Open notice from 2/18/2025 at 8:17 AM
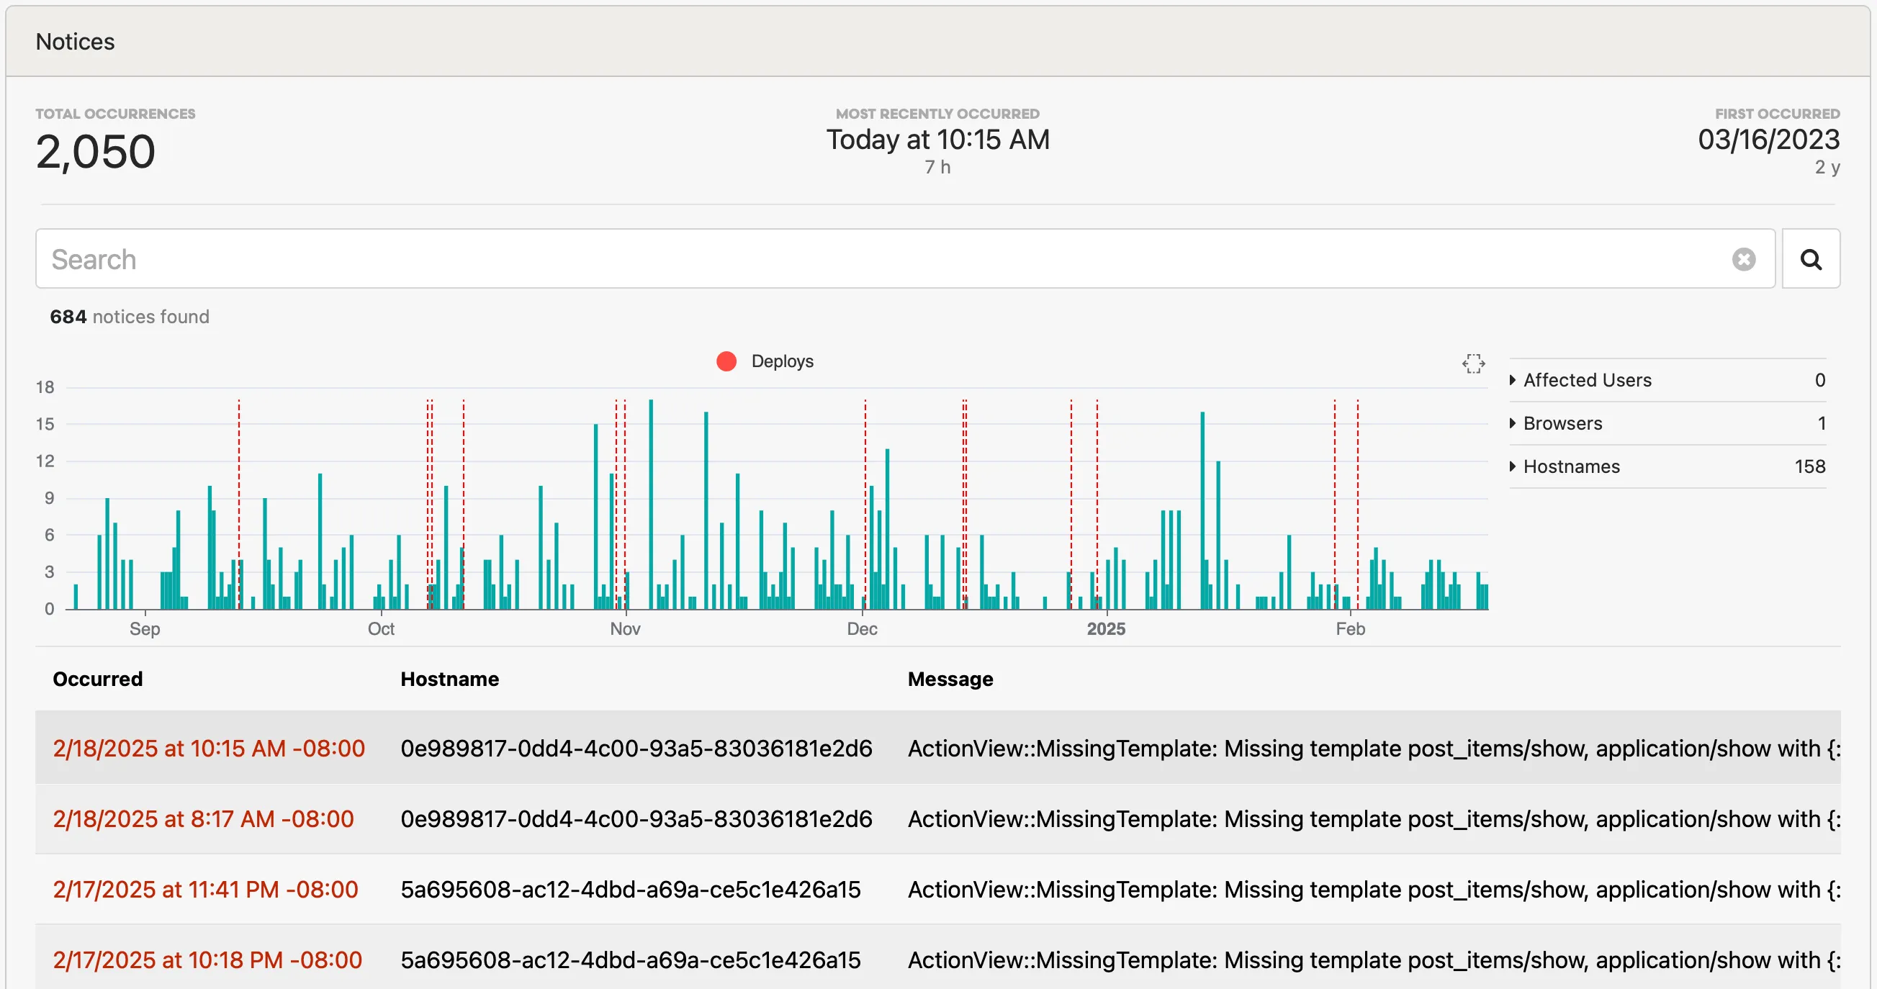Viewport: 1877px width, 989px height. (x=202, y=818)
